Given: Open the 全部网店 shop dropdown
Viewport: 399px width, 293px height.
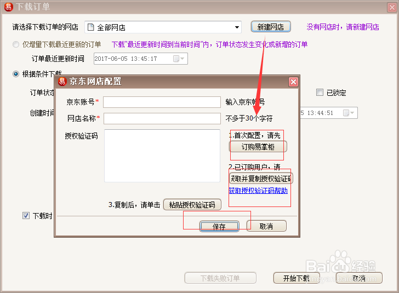Looking at the screenshot, I should [237, 27].
